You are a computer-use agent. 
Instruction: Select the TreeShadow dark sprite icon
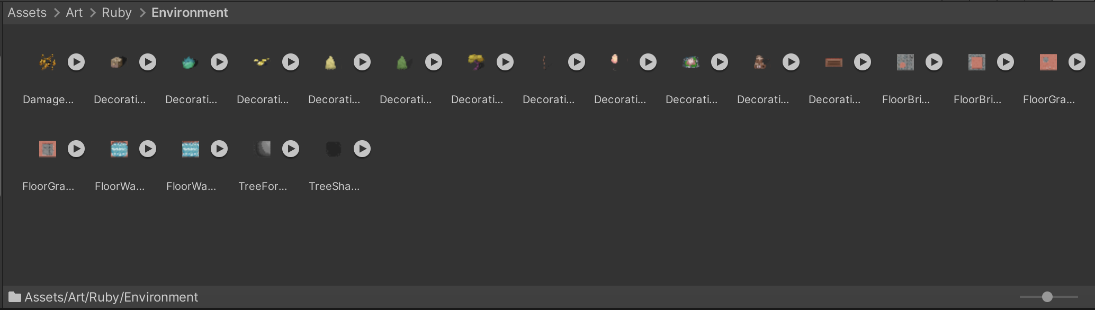[333, 149]
